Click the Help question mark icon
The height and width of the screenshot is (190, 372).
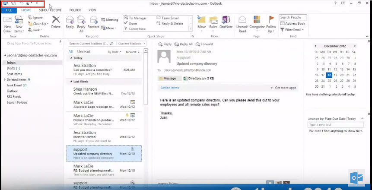[335, 3]
